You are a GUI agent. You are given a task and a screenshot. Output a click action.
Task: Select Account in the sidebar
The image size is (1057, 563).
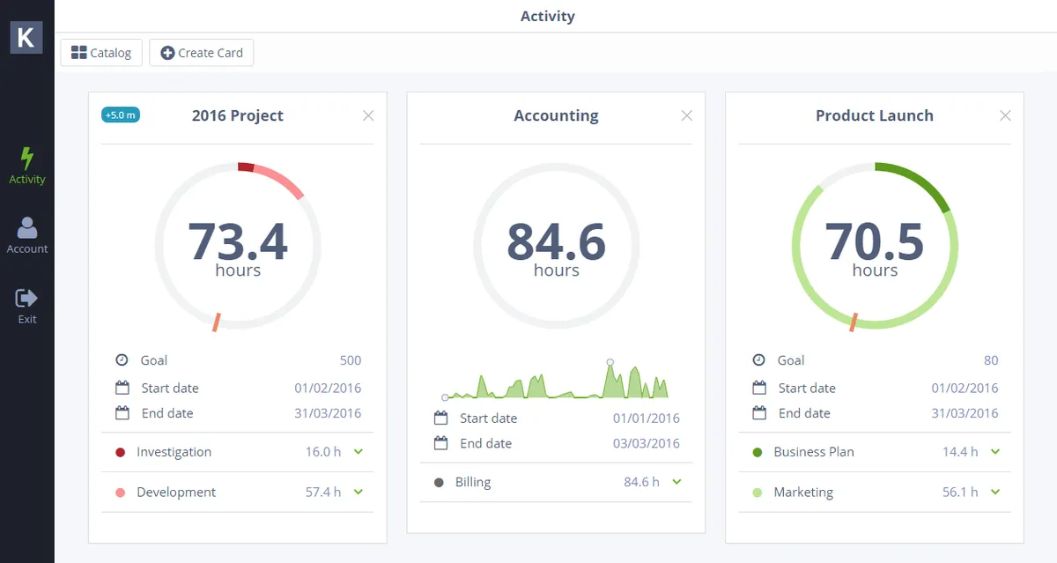point(26,234)
